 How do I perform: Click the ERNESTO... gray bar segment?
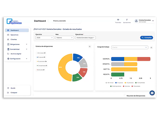click(118, 64)
